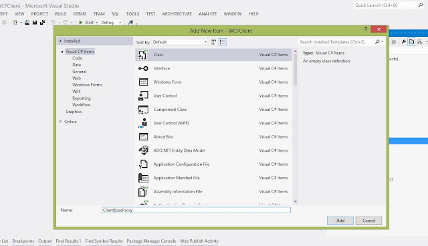428x246 pixels.
Task: Select the Code category
Action: [78, 58]
